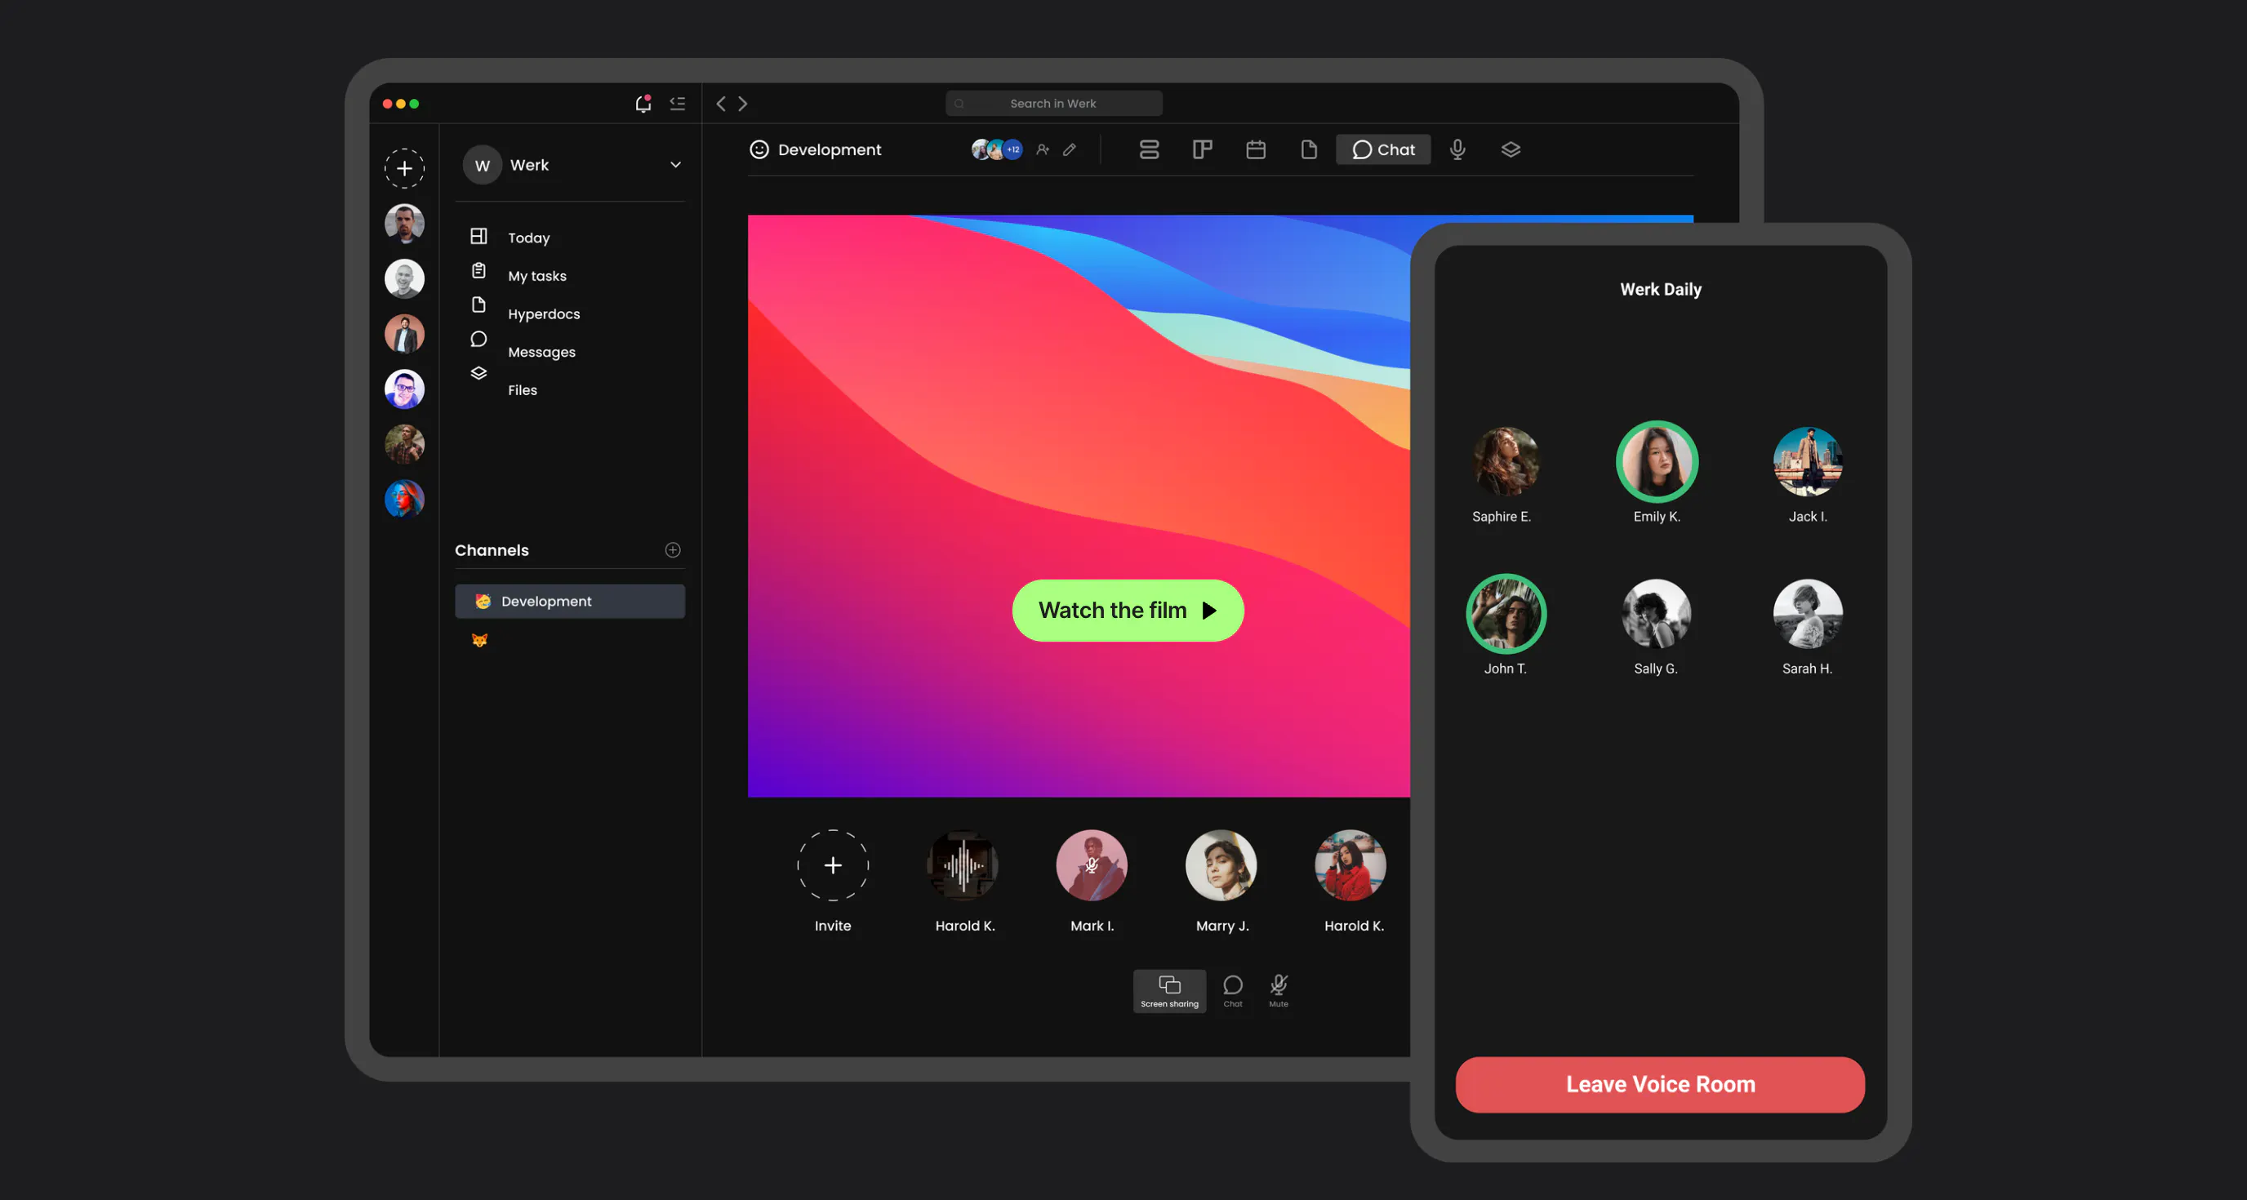This screenshot has width=2247, height=1200.
Task: Collapse the sidebar with the list icon
Action: (678, 104)
